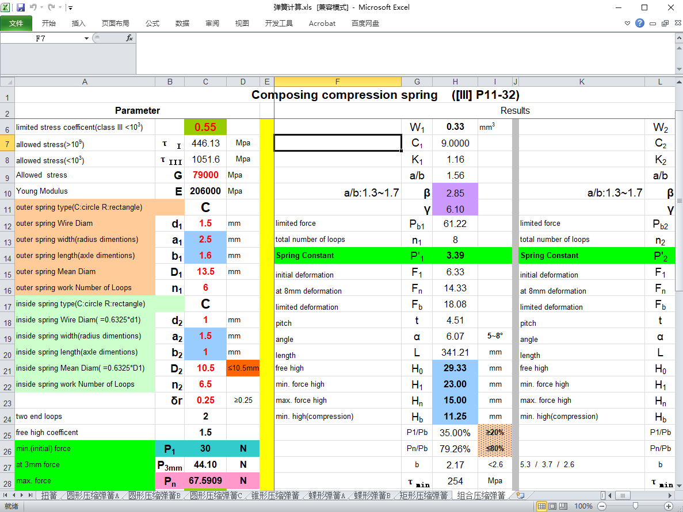Click the Insert Worksheet icon
The image size is (683, 512).
[x=520, y=495]
